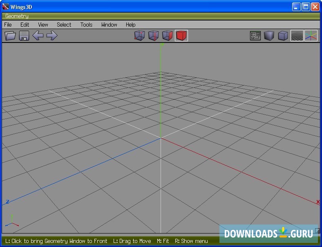Screen dimensions: 322x247
Task: Toggle orthographic/perspective view cube
Action: [x=283, y=36]
